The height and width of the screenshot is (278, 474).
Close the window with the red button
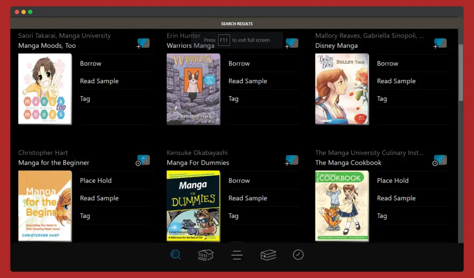point(17,12)
